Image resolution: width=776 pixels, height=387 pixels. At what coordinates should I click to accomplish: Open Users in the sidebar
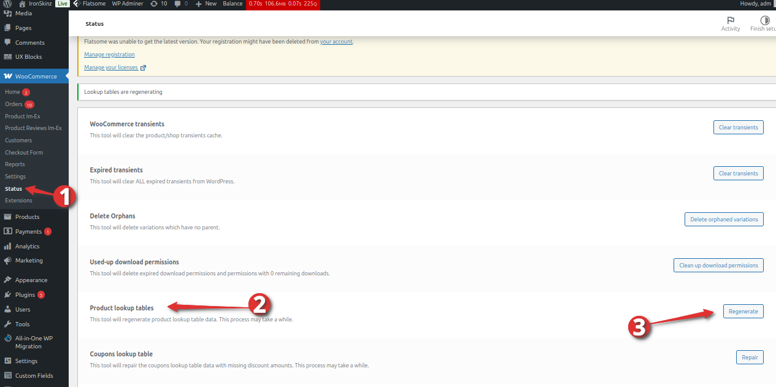(x=23, y=310)
